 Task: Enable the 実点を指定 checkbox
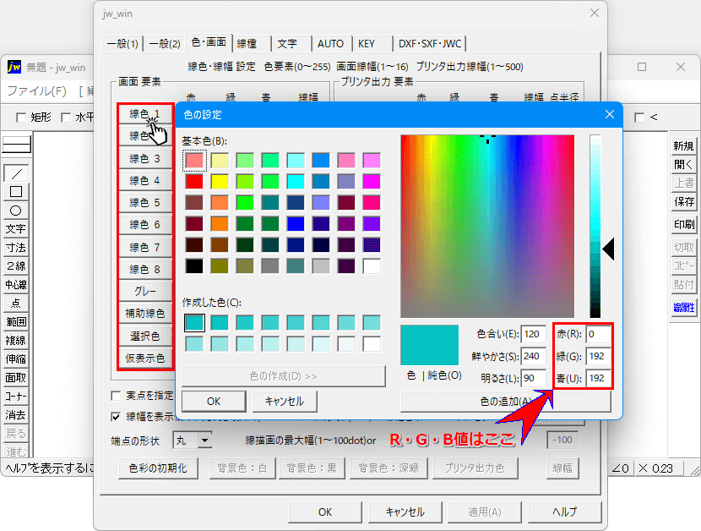[x=117, y=396]
